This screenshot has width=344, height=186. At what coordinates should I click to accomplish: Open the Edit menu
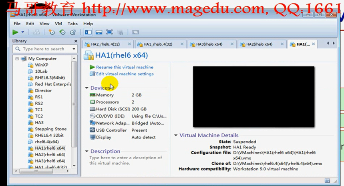pyautogui.click(x=30, y=24)
